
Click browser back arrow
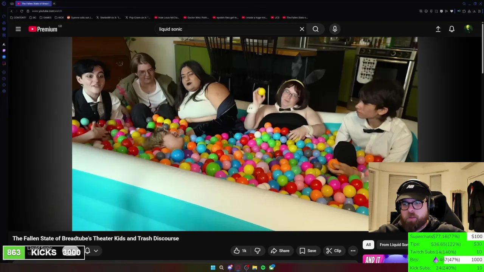tap(11, 11)
